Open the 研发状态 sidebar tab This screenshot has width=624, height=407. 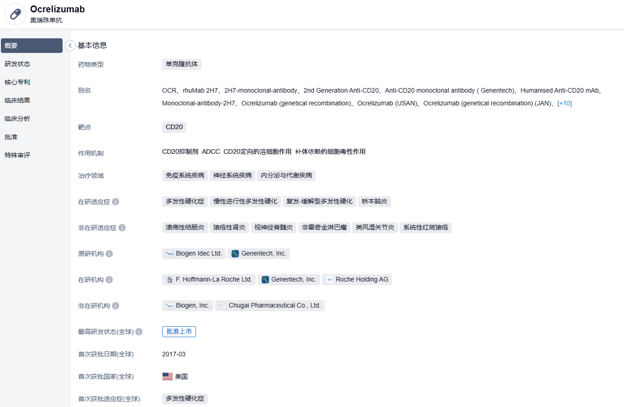[17, 64]
